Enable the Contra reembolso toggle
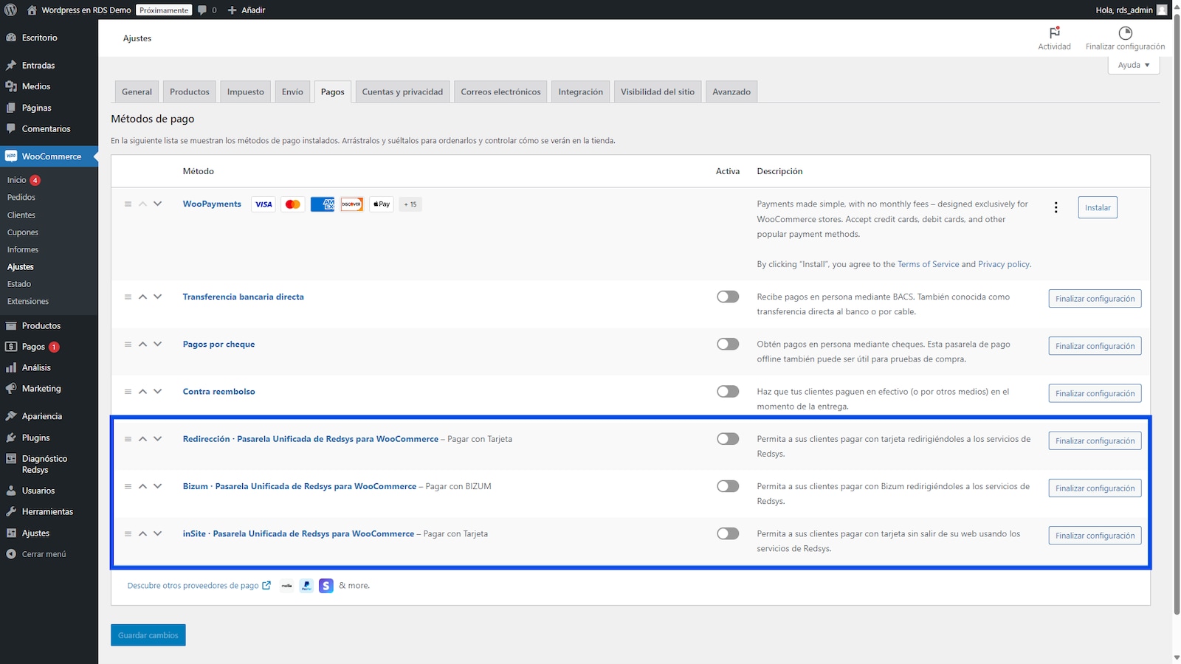This screenshot has width=1181, height=664. [728, 392]
